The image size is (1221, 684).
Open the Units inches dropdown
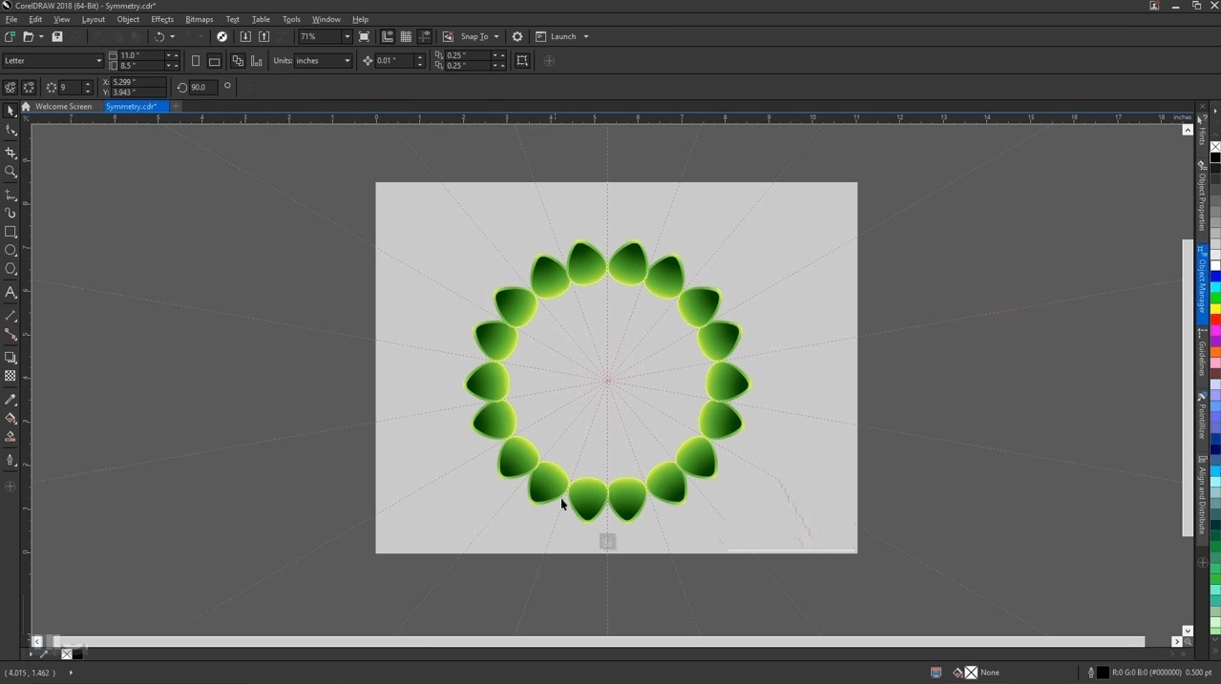click(347, 61)
